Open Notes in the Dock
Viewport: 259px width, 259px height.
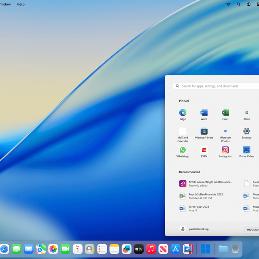click(114, 249)
